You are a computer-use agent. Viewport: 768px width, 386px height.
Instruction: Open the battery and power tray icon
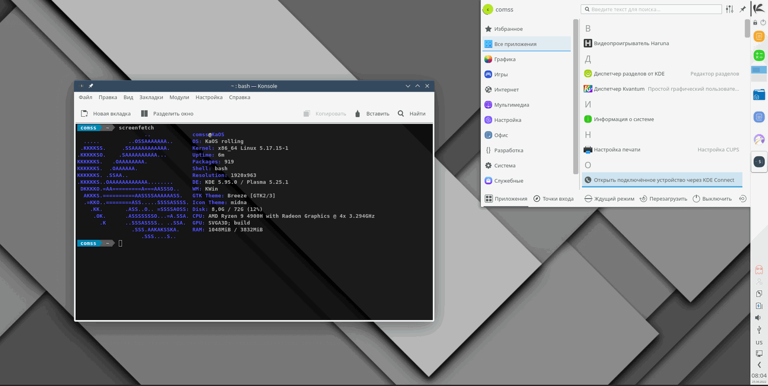point(759,306)
